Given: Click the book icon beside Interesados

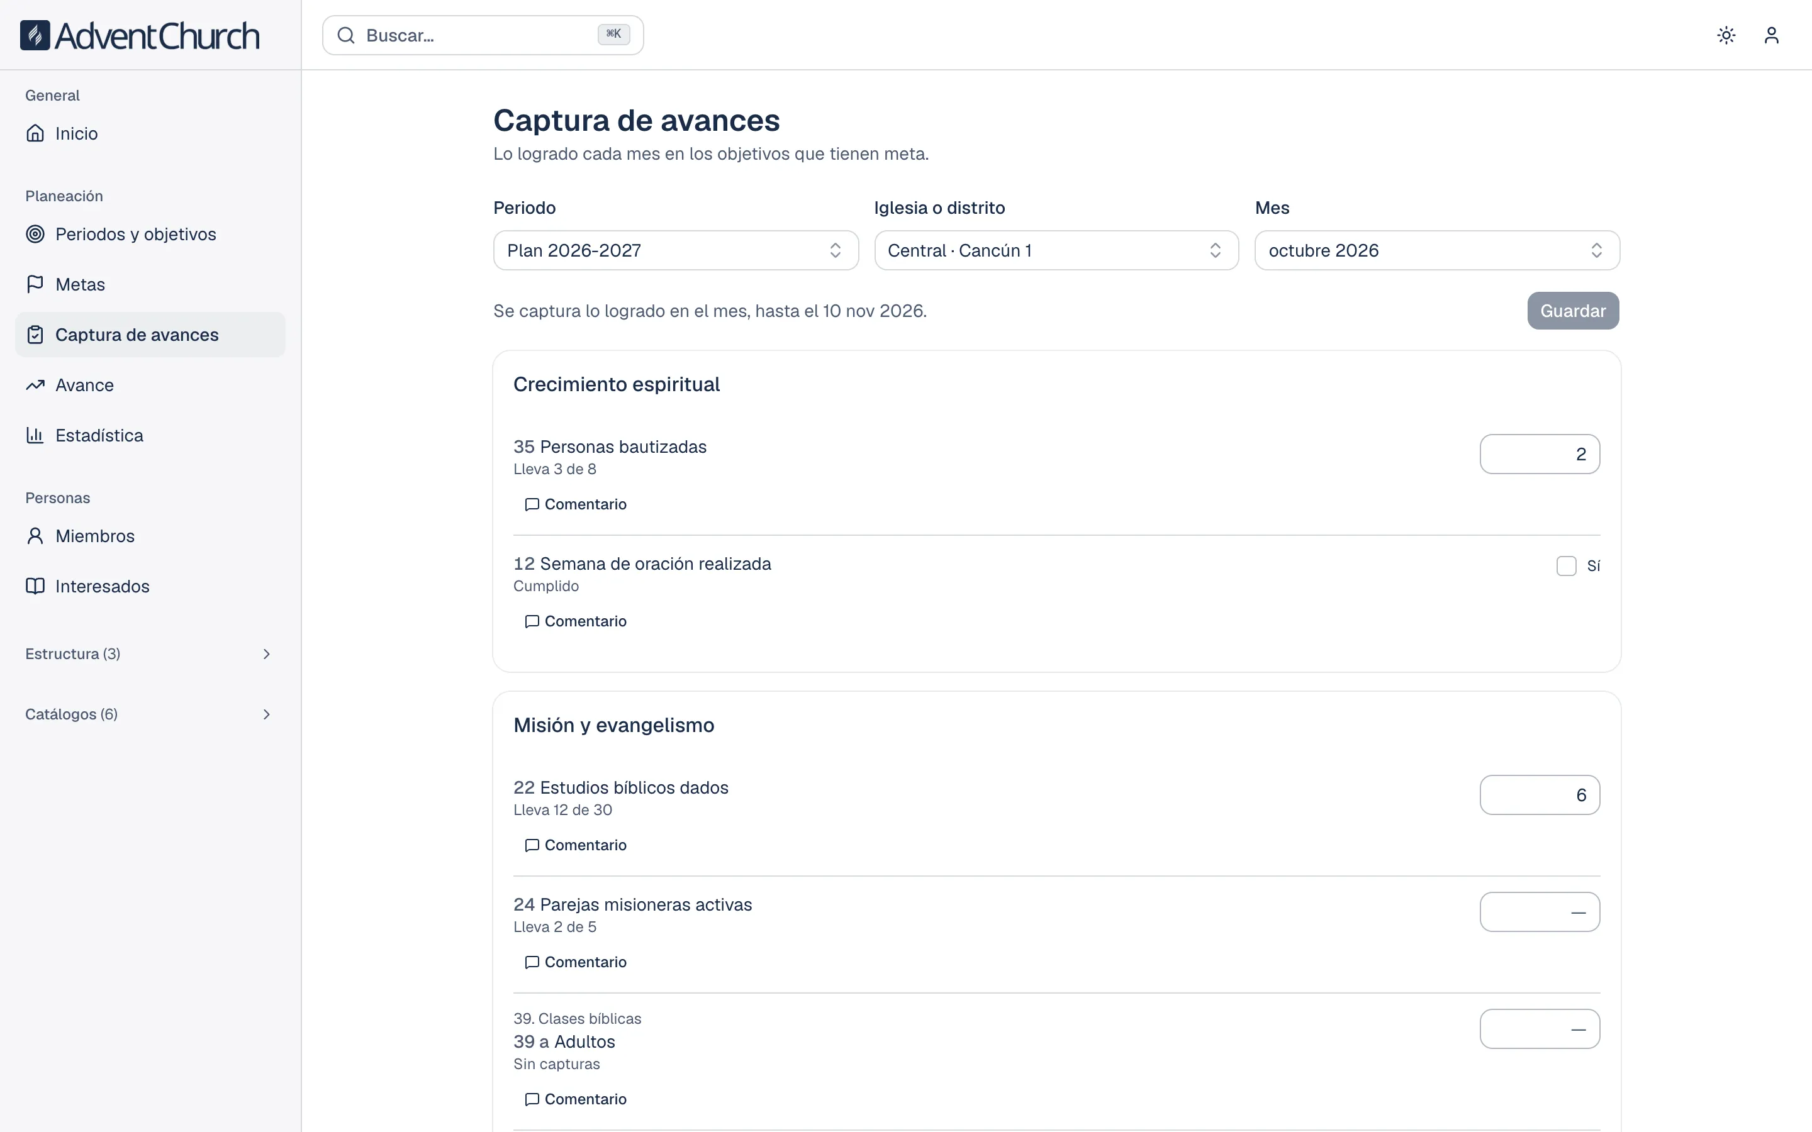Looking at the screenshot, I should (35, 586).
